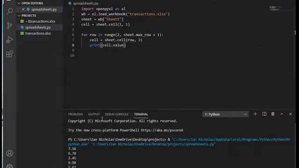This screenshot has width=299, height=168.
Task: Close the terminal panel
Action: pos(291,114)
